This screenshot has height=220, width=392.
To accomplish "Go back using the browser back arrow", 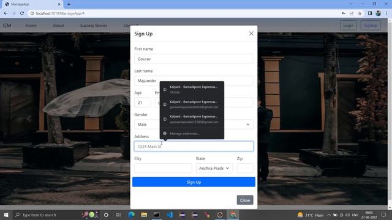I will coord(6,13).
